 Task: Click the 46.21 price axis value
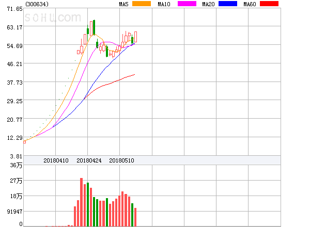pos(14,64)
